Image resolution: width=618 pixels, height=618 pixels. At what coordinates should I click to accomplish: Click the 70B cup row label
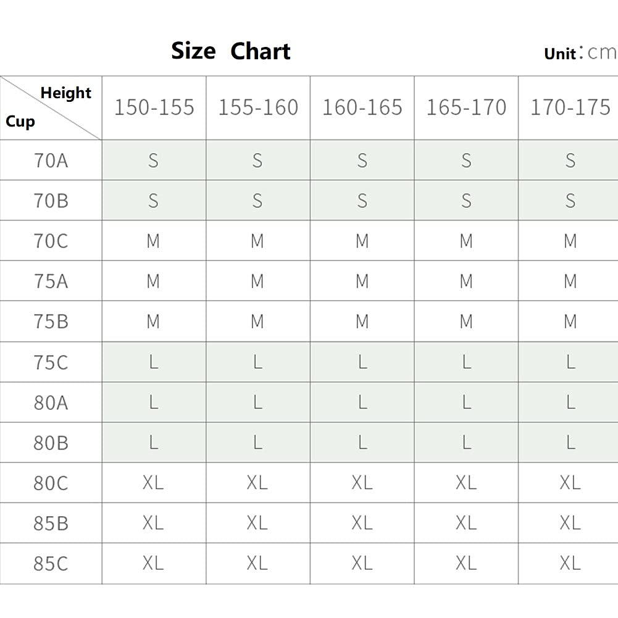[x=51, y=201]
